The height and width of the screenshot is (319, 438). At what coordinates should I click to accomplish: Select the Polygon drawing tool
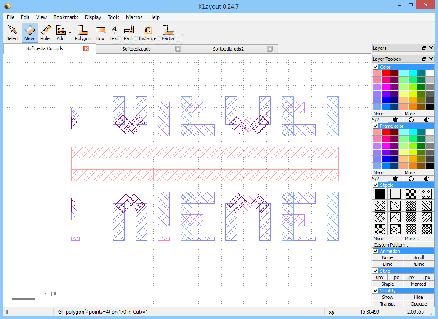click(83, 33)
